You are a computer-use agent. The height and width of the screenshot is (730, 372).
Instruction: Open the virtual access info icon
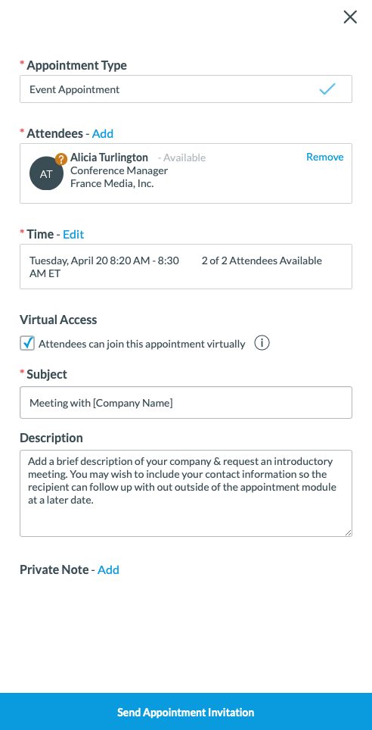pos(262,344)
